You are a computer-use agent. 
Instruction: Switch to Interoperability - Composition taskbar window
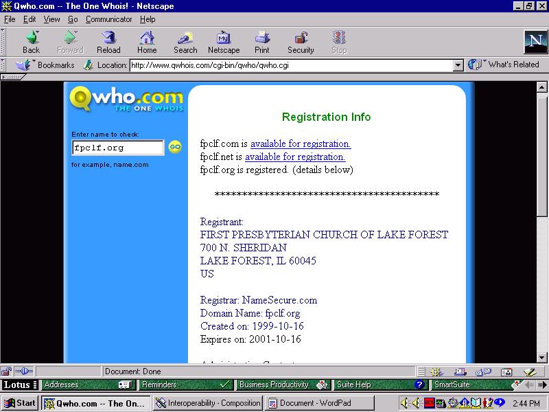tap(208, 403)
